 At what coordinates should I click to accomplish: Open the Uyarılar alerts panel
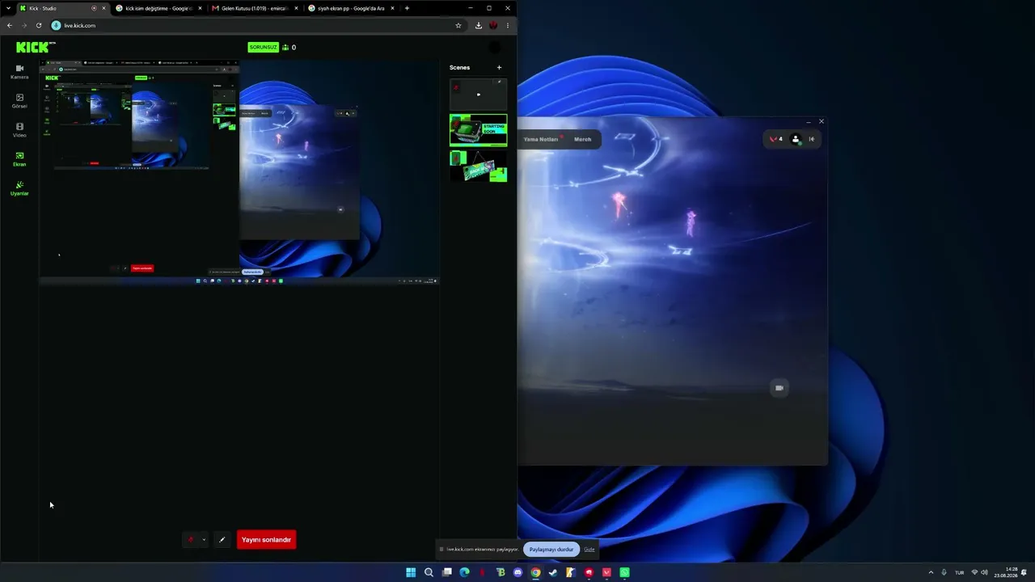[19, 188]
